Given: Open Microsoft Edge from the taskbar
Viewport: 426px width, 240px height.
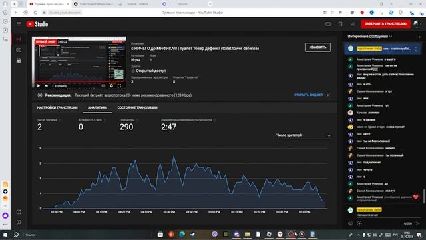Looking at the screenshot, I should (x=182, y=234).
